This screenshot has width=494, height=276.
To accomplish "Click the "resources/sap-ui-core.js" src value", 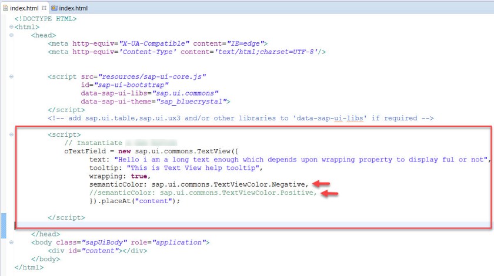I will [x=152, y=76].
